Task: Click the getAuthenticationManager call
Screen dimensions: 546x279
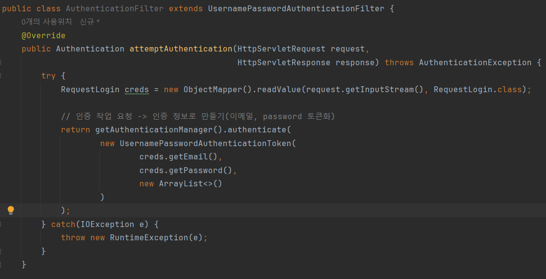Action: 154,130
